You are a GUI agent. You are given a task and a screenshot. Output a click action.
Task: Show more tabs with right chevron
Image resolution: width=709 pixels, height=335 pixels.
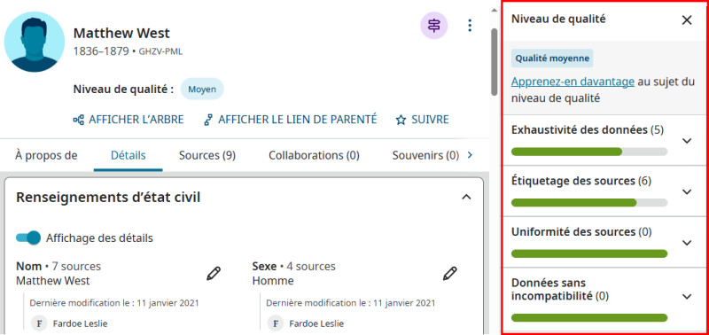pos(470,155)
